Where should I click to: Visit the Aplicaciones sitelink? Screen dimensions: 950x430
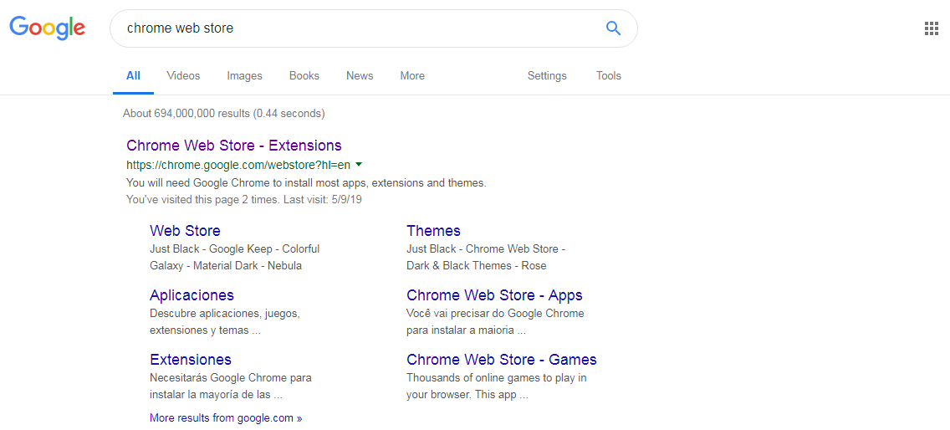192,295
